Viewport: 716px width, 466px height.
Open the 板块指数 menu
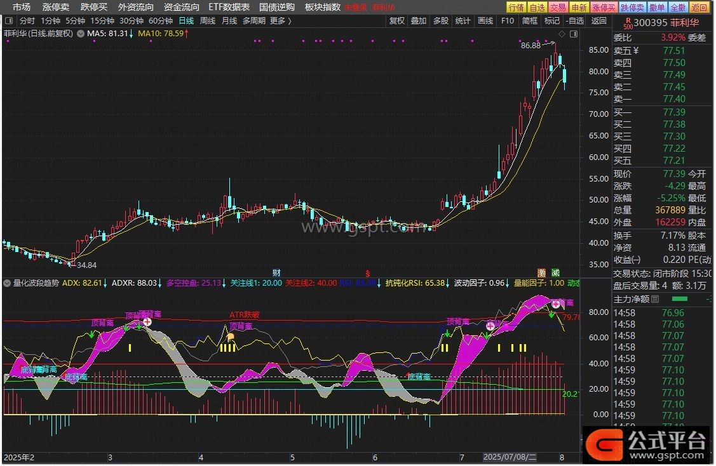pos(323,7)
